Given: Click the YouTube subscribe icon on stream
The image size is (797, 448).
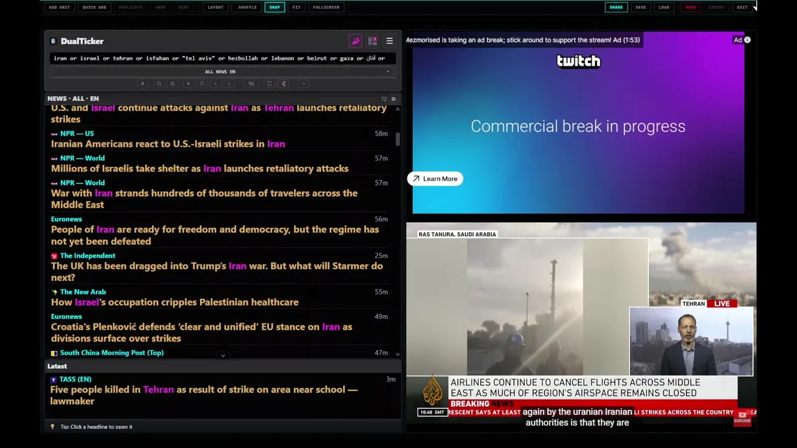Looking at the screenshot, I should (x=742, y=418).
